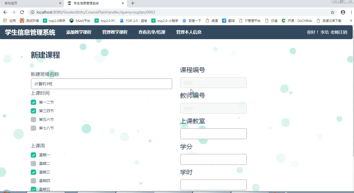Open the 查看名单/结课 menu item
Screen dimensions: 354x193
coord(152,32)
